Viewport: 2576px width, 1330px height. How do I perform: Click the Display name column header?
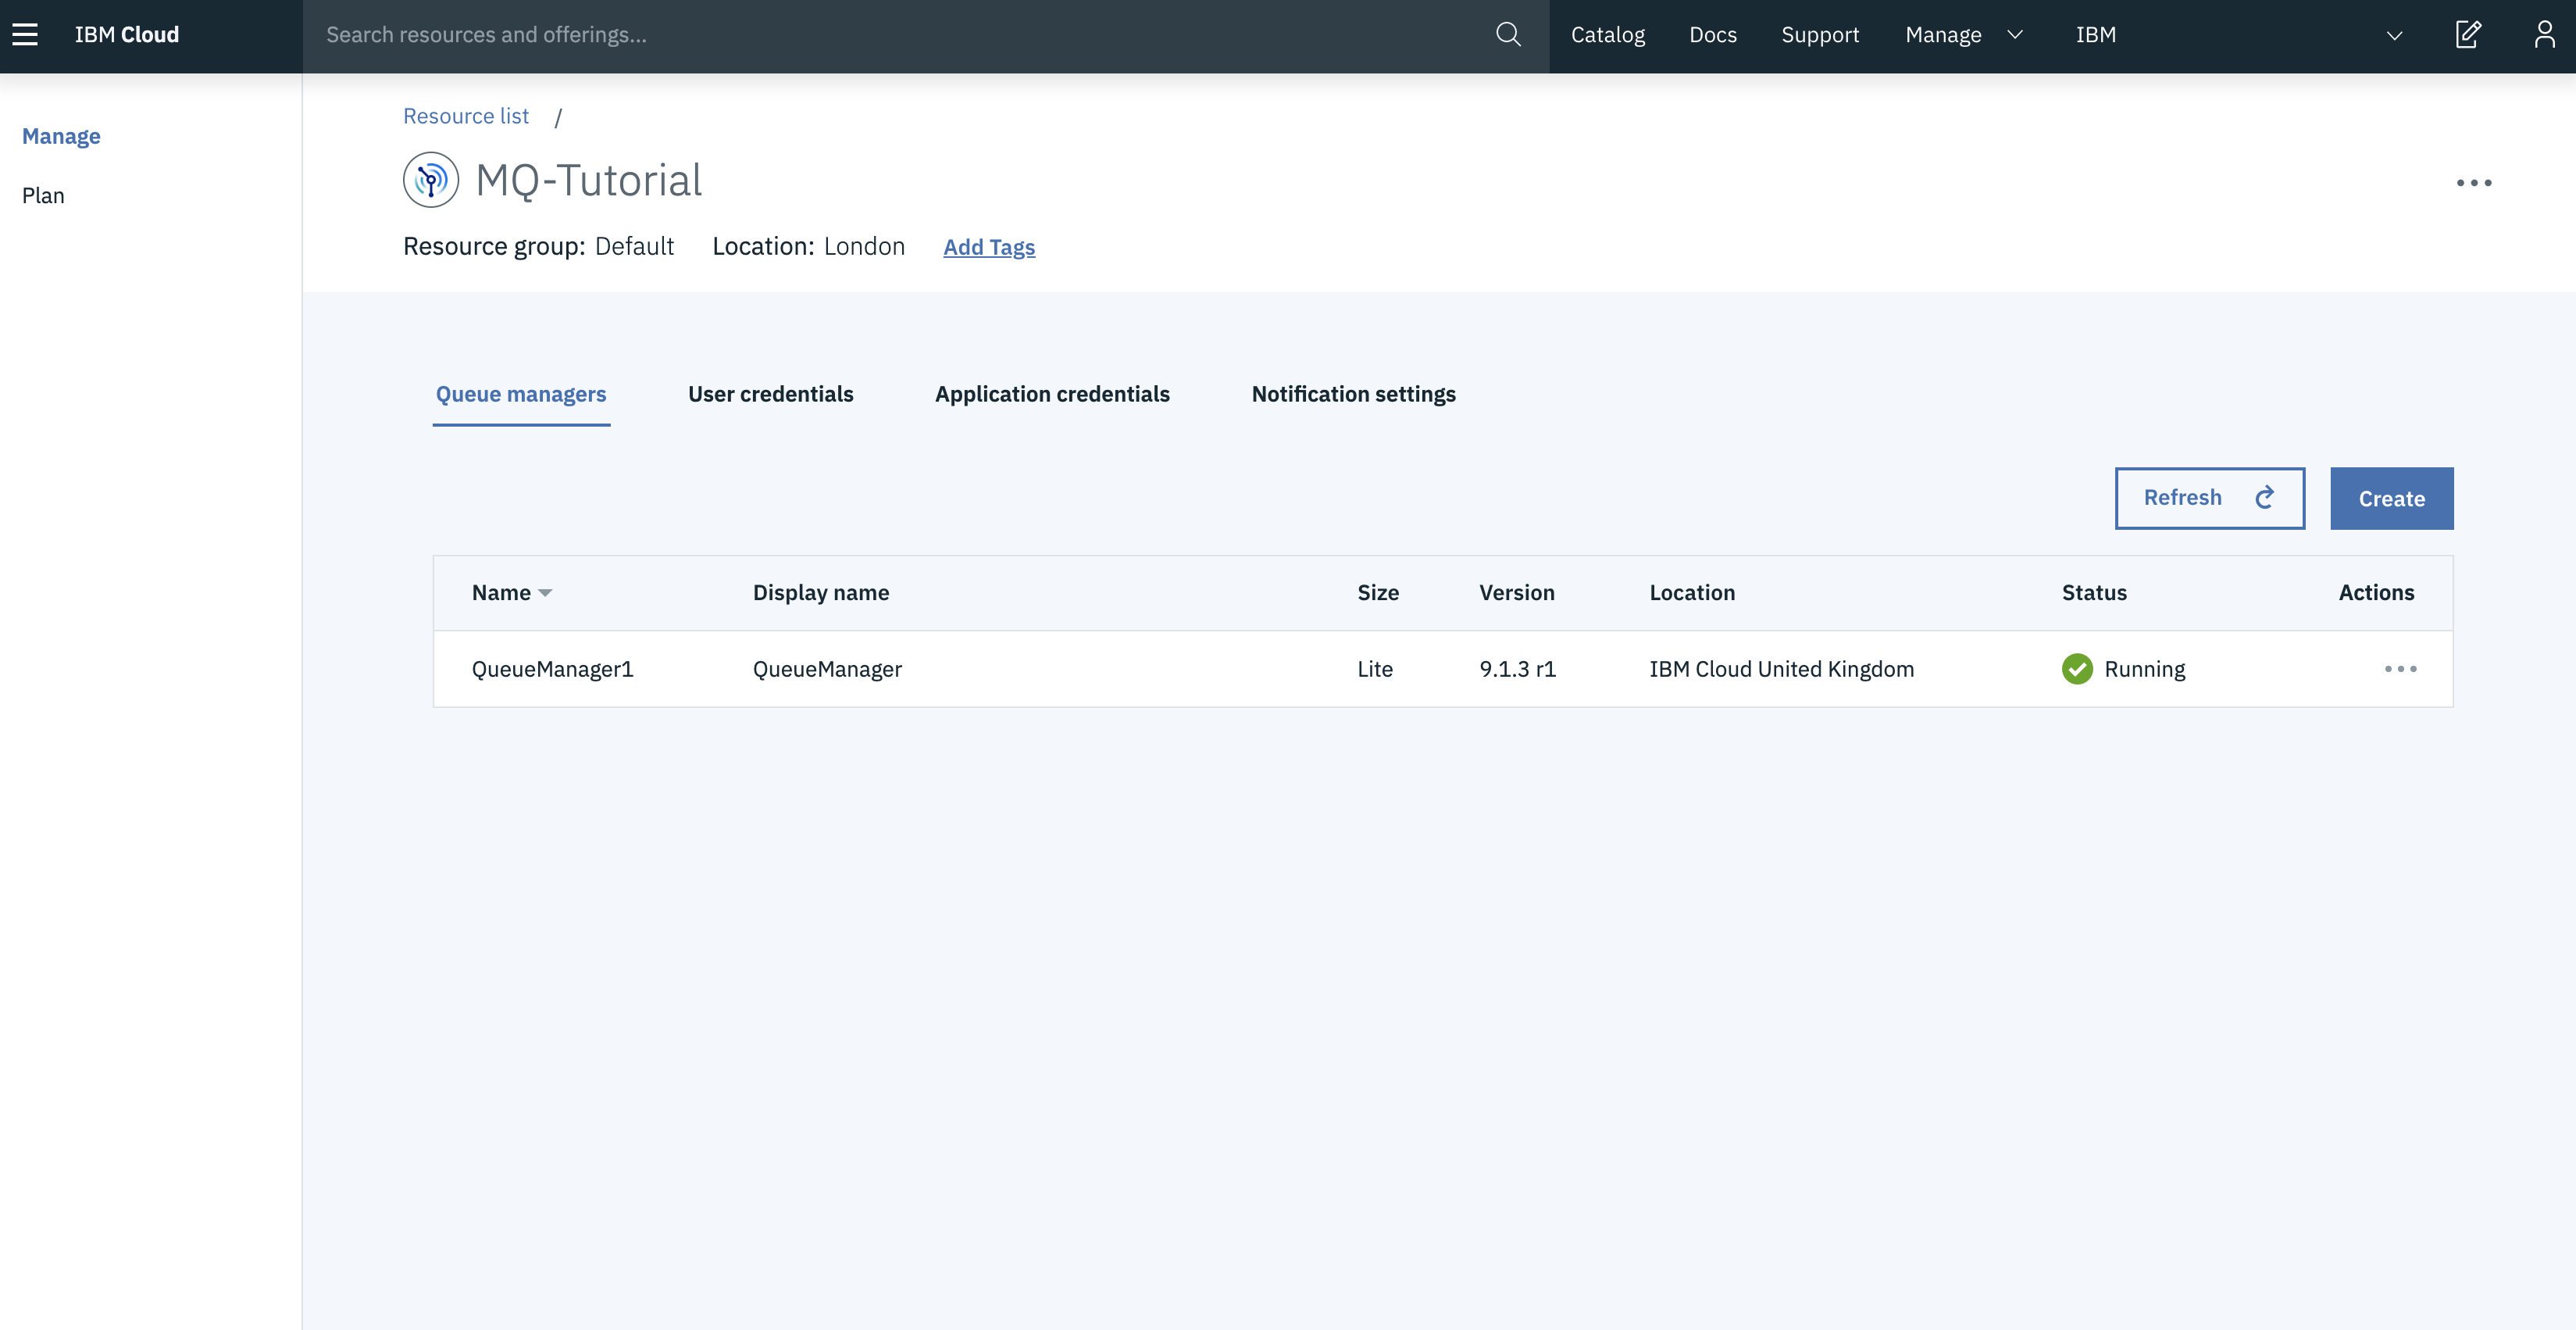point(821,592)
